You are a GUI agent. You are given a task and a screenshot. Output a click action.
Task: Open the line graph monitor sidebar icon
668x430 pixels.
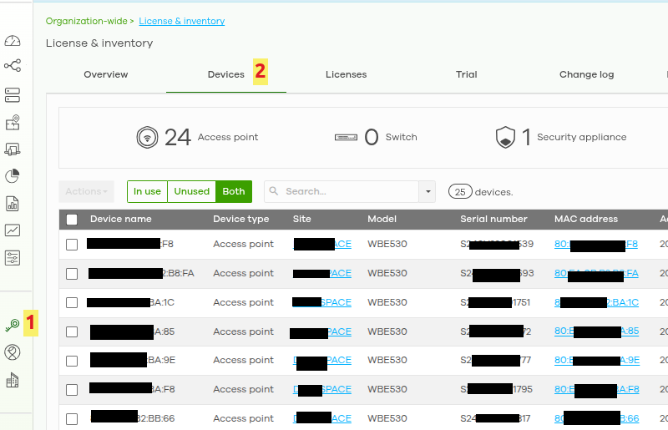click(13, 230)
